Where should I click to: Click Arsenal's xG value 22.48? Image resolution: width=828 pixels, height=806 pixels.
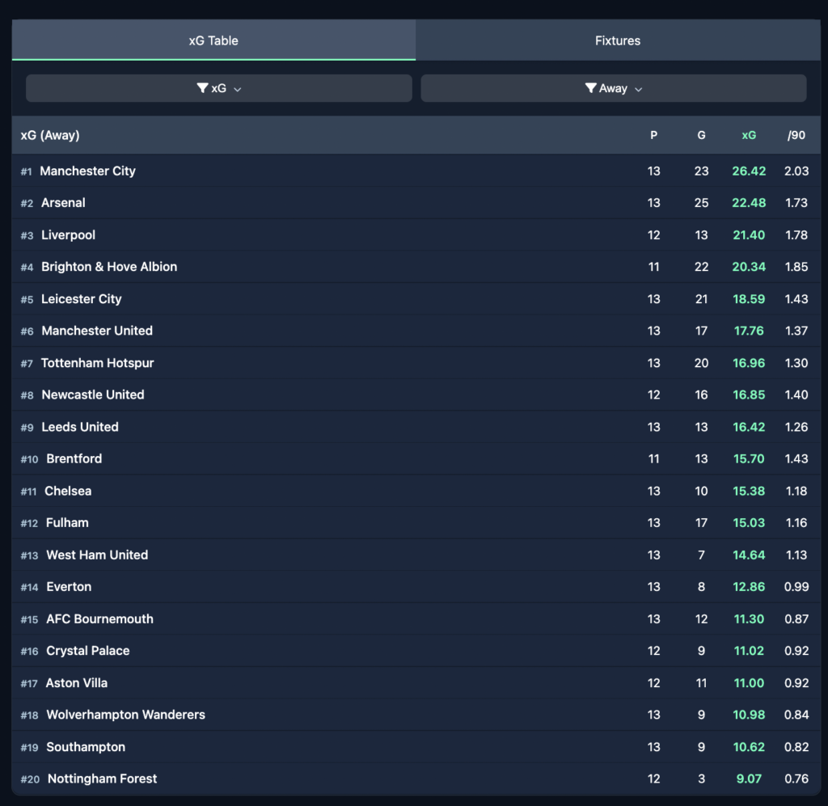[x=749, y=203]
